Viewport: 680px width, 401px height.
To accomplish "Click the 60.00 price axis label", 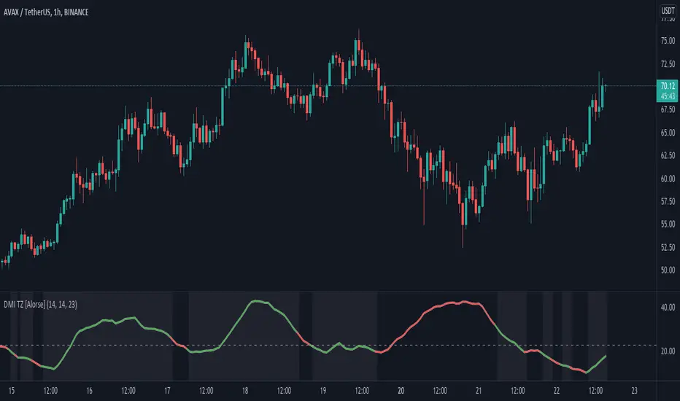I will pos(667,179).
